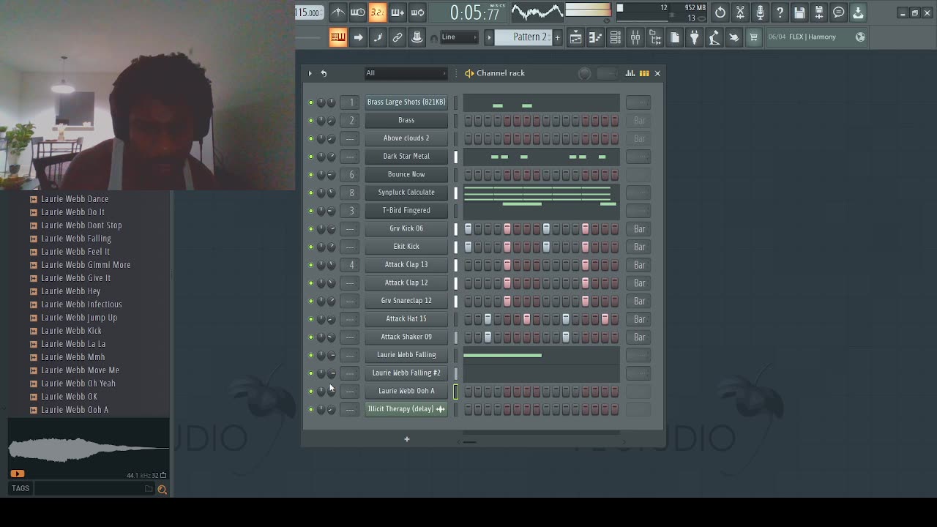Viewport: 937px width, 527px height.
Task: Mute the Brass channel via green LED
Action: pyautogui.click(x=311, y=120)
